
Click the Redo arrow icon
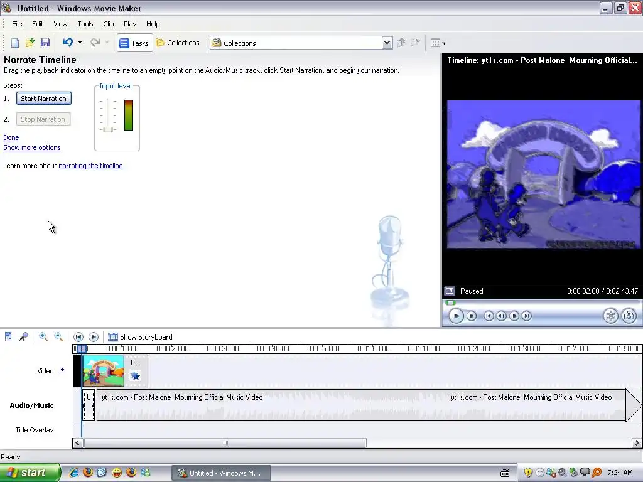point(95,43)
